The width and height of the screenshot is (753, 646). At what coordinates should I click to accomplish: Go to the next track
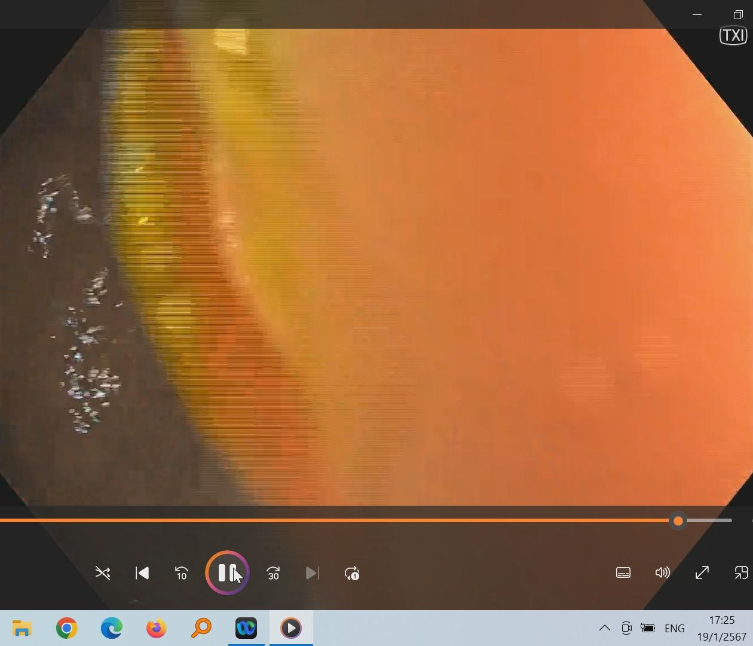click(312, 574)
